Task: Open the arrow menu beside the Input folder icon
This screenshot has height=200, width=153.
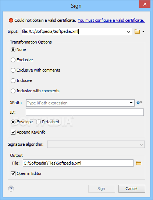Action: (x=143, y=31)
